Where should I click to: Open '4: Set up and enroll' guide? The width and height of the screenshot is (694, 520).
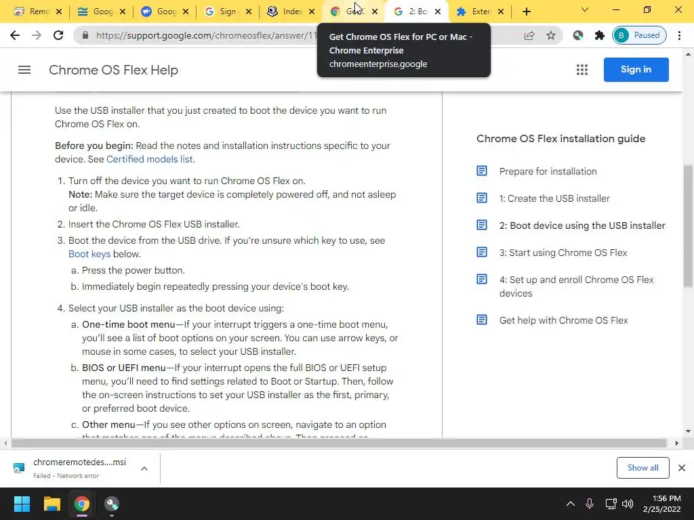click(576, 286)
